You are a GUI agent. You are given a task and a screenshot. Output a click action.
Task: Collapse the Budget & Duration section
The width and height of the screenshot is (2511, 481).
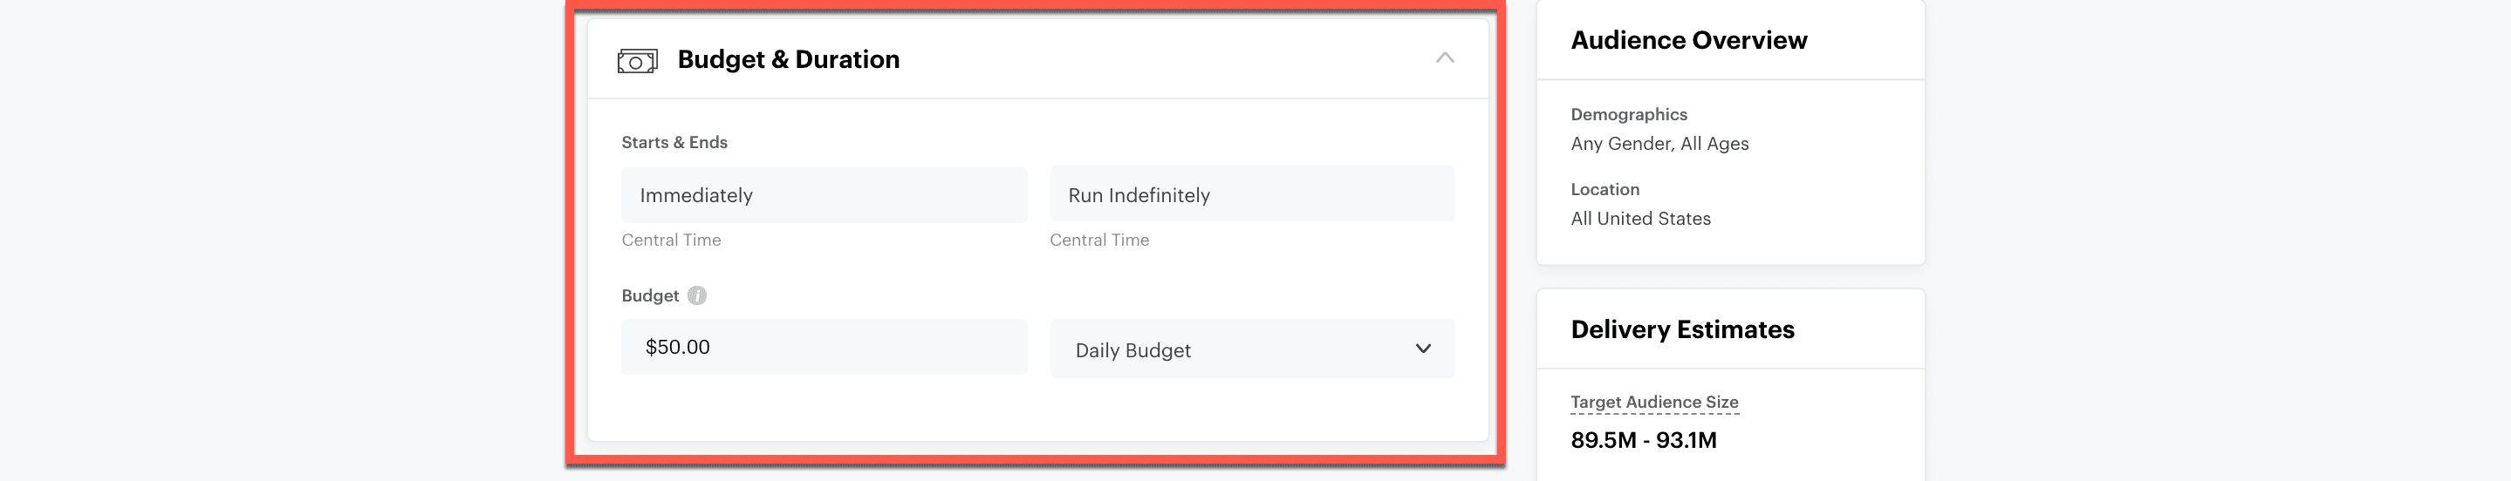pyautogui.click(x=1445, y=59)
